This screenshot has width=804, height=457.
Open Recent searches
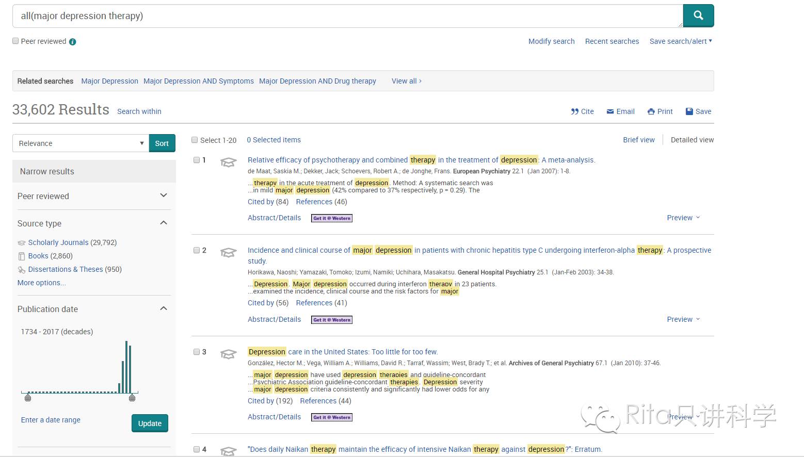pyautogui.click(x=612, y=41)
